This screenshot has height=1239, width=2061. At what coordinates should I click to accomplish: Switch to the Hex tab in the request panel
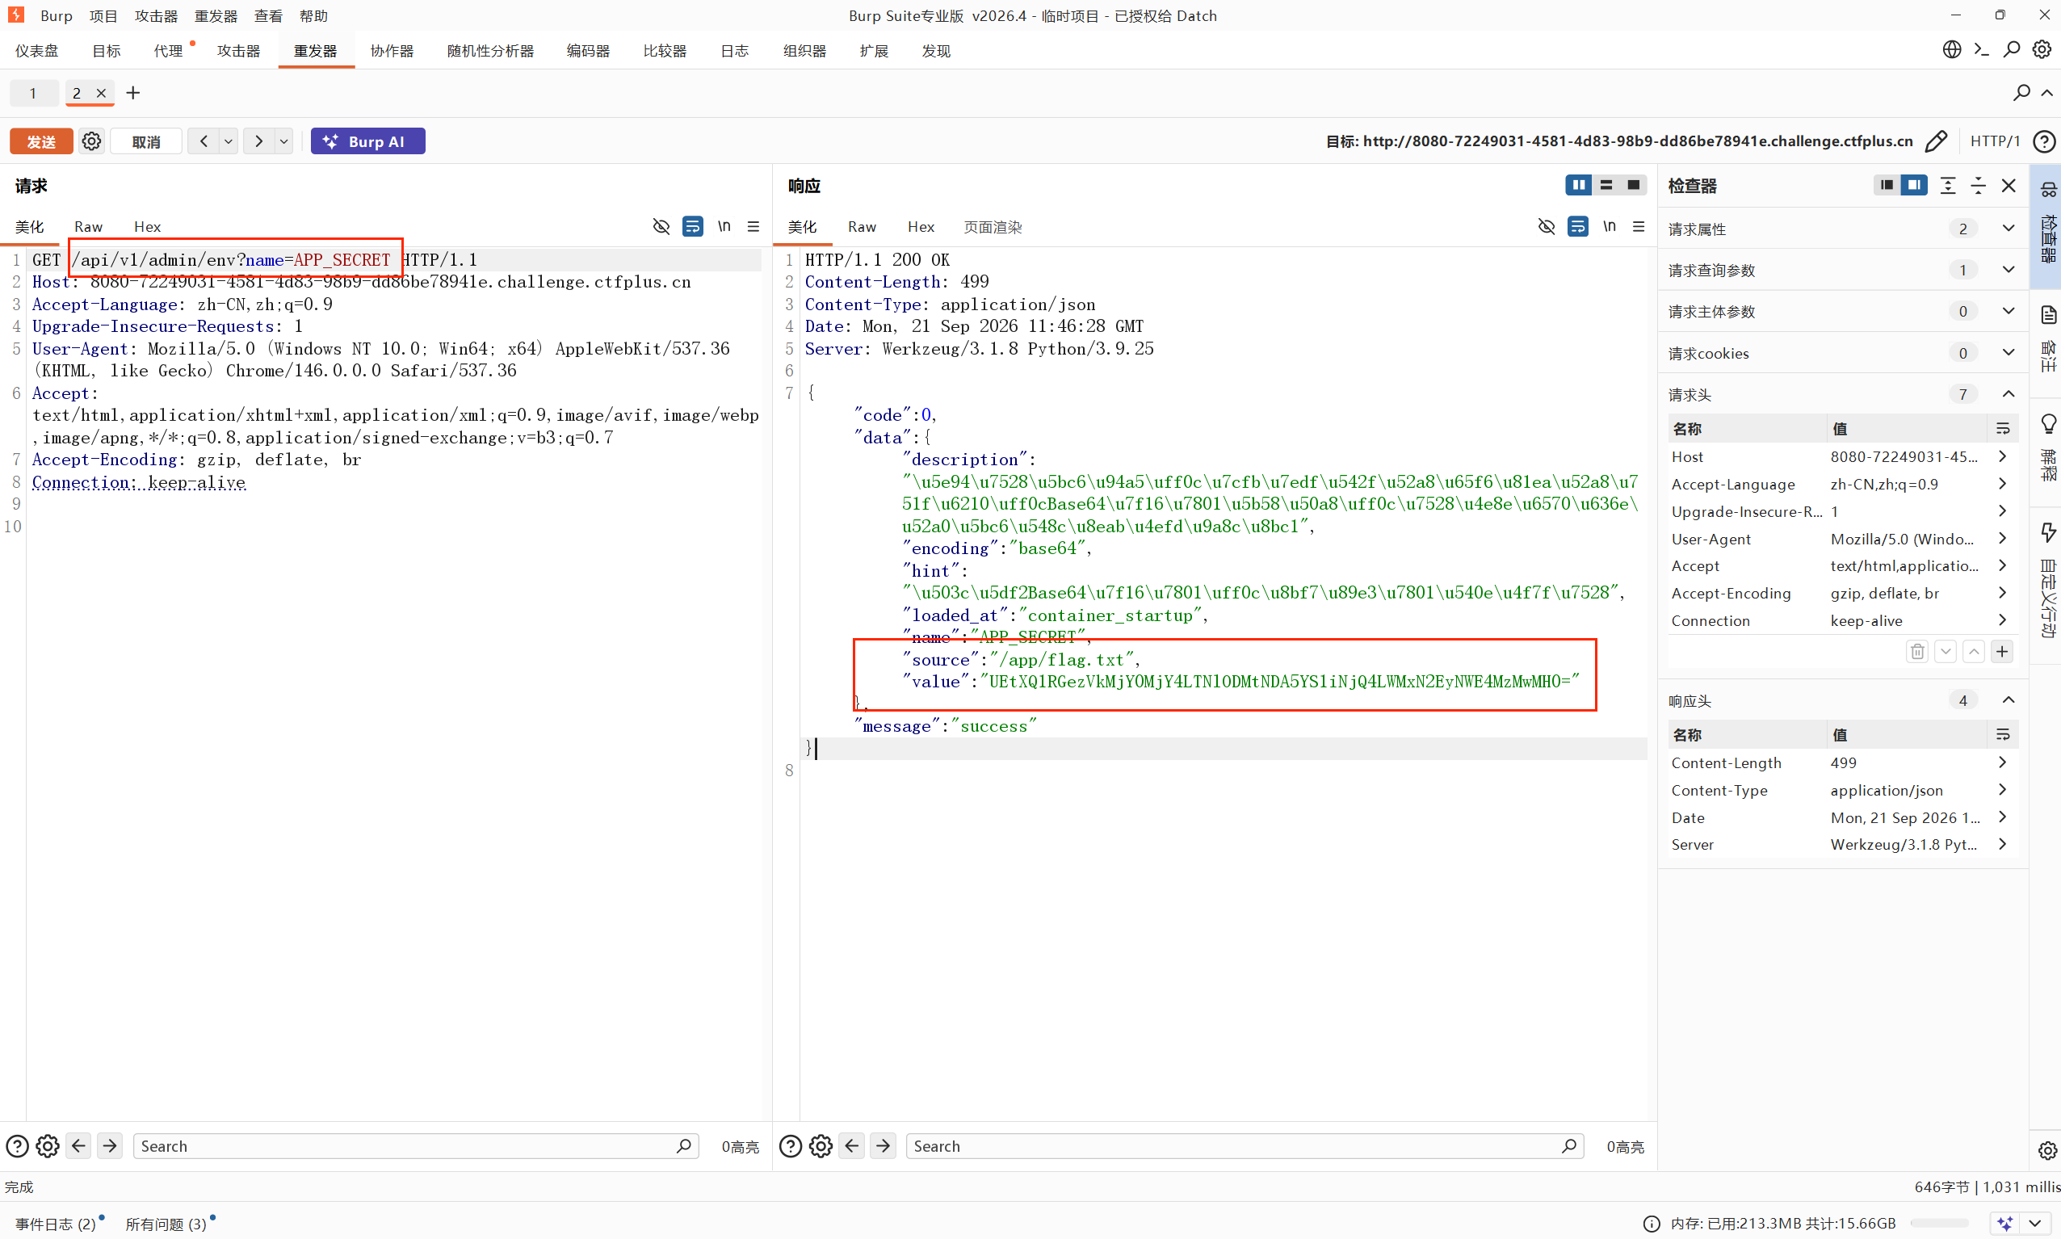(x=147, y=227)
